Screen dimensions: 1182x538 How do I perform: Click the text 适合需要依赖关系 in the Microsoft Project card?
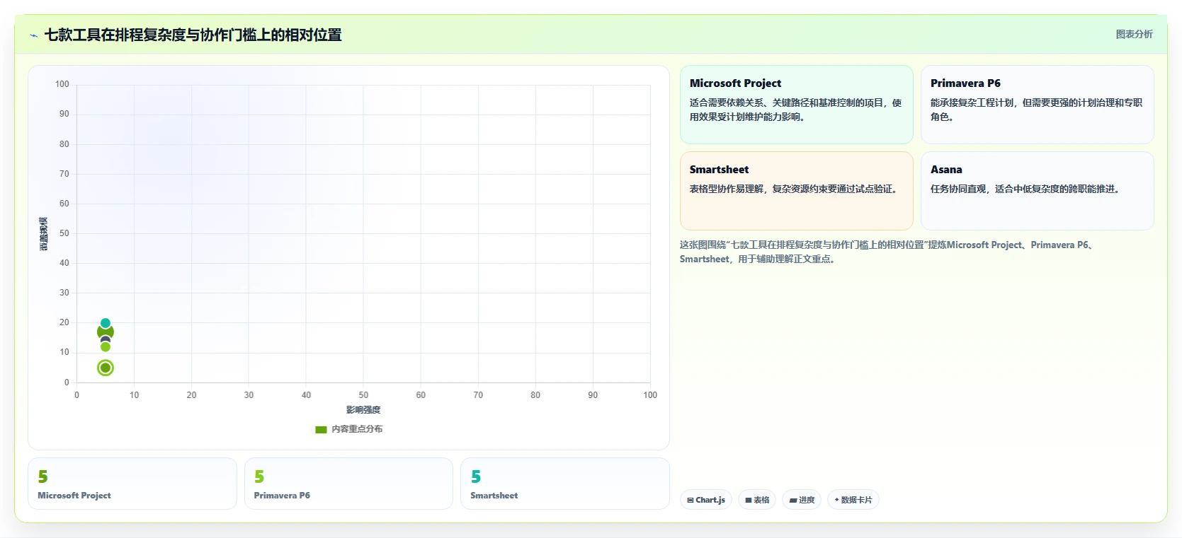pyautogui.click(x=726, y=103)
